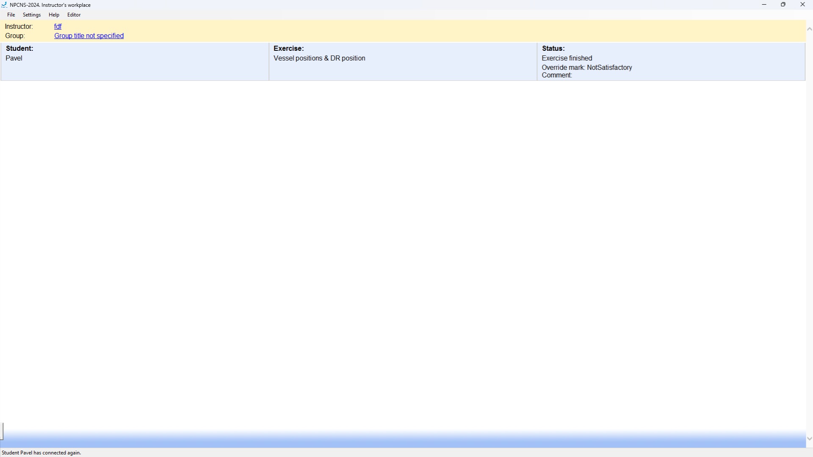Click the instructor name link fdf

pyautogui.click(x=58, y=26)
